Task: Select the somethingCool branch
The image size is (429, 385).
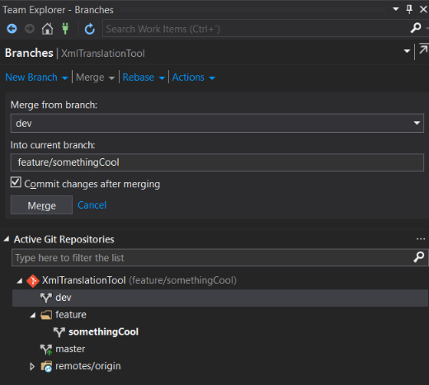Action: pyautogui.click(x=103, y=332)
